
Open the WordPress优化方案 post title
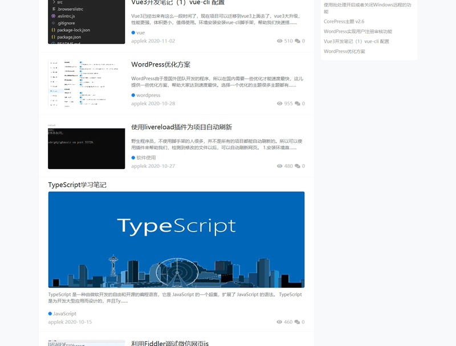(161, 64)
